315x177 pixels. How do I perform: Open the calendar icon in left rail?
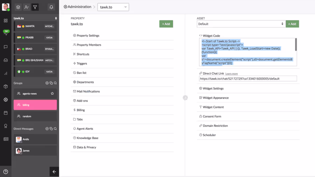click(6, 113)
